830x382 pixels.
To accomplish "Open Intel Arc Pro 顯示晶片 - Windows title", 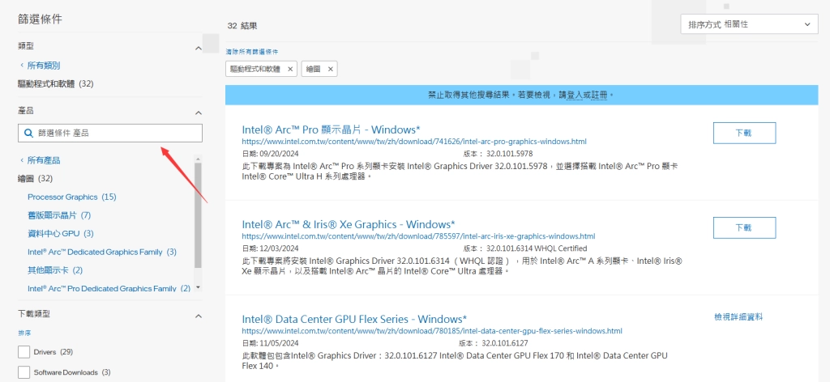I will coord(331,129).
